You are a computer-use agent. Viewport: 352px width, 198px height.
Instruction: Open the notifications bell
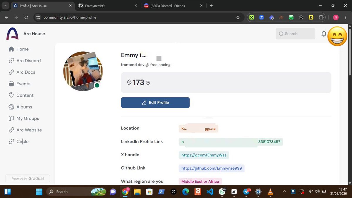pos(324,34)
